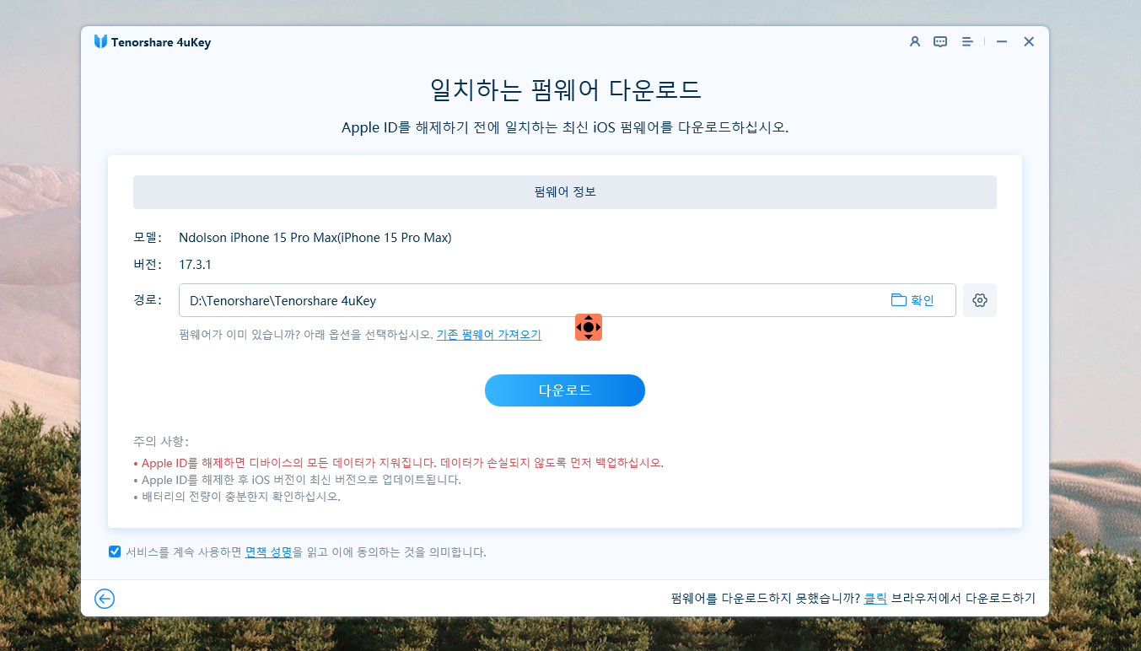The height and width of the screenshot is (651, 1141).
Task: Open the feedback chat icon
Action: [940, 41]
